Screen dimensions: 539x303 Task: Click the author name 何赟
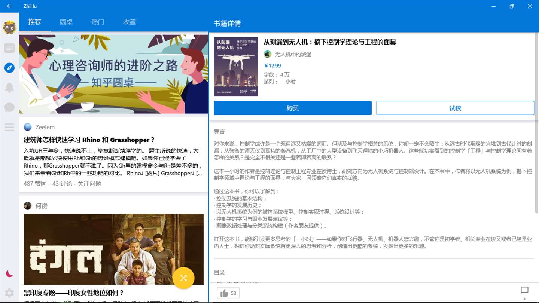click(42, 206)
